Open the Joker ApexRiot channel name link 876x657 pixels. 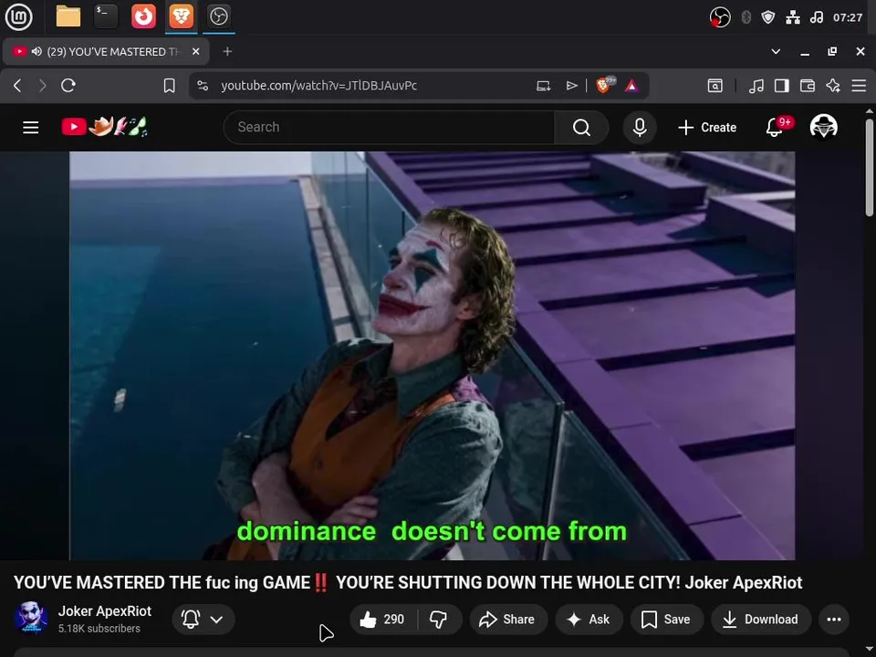click(x=104, y=610)
